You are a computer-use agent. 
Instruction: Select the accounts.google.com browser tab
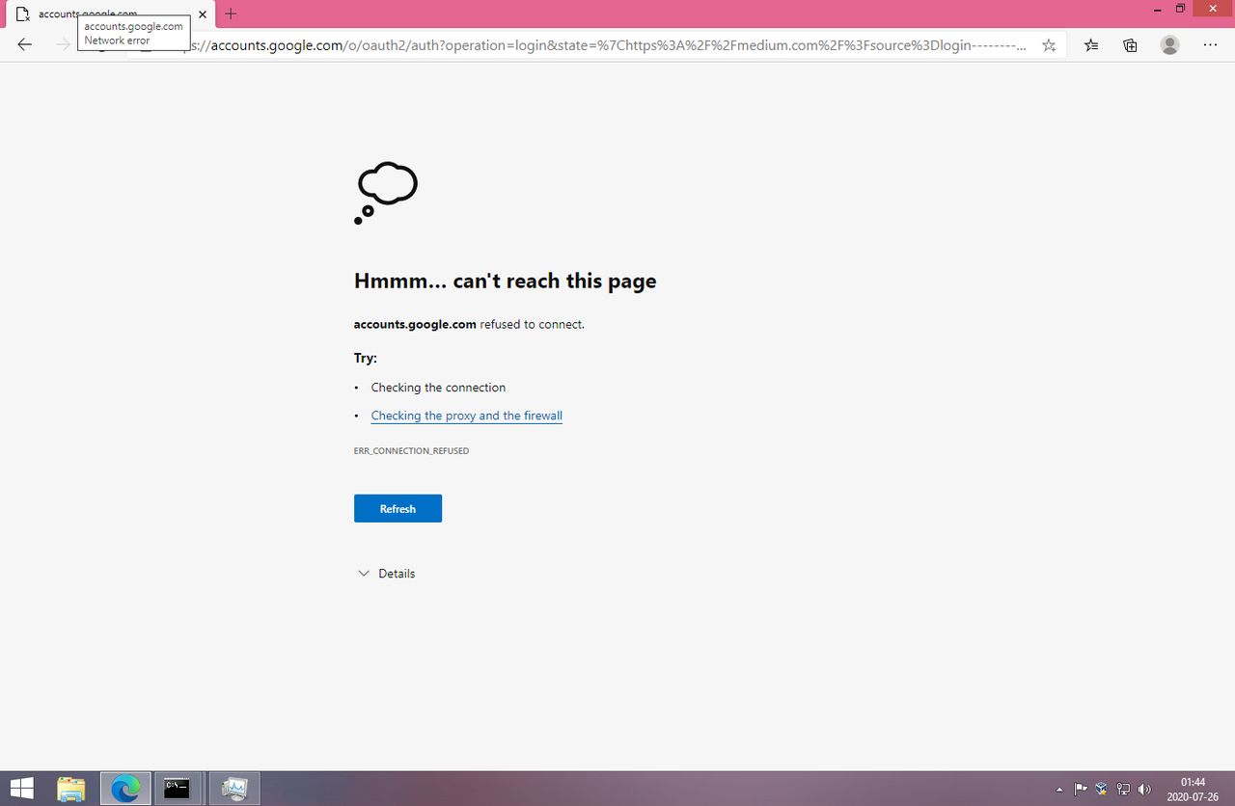[106, 14]
